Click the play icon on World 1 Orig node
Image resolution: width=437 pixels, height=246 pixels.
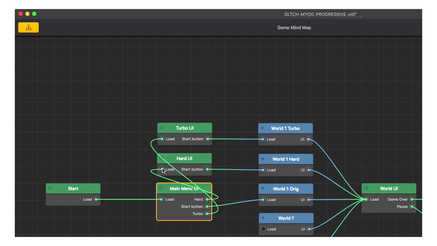pyautogui.click(x=263, y=189)
